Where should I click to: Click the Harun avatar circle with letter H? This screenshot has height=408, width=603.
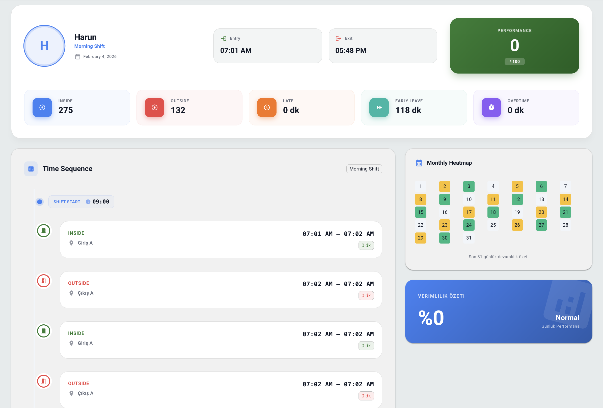44,46
